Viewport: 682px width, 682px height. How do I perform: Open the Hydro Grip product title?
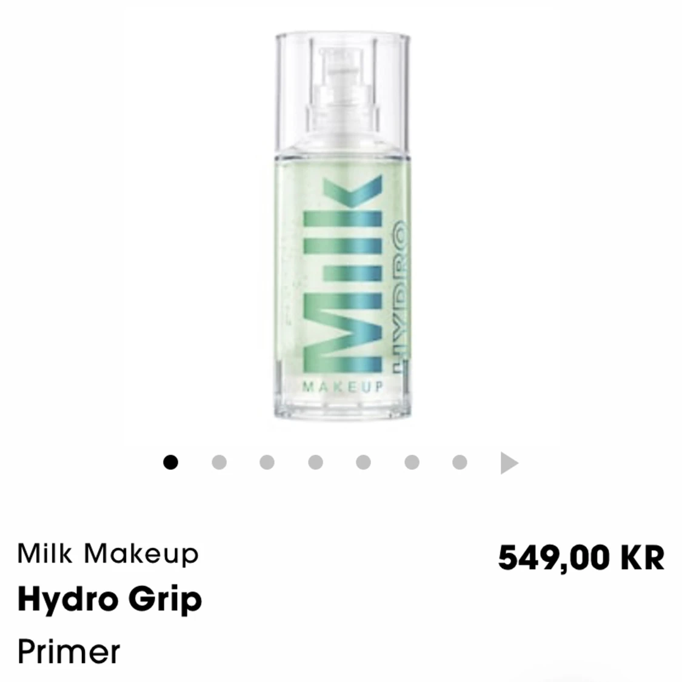[x=110, y=600]
